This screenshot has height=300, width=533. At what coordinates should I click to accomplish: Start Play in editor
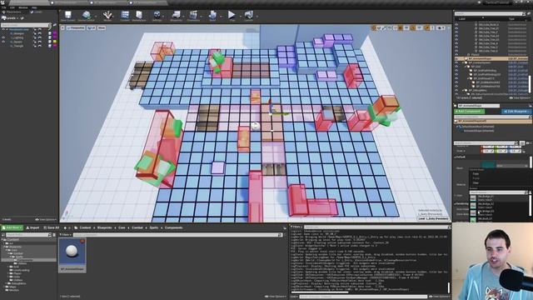point(232,15)
